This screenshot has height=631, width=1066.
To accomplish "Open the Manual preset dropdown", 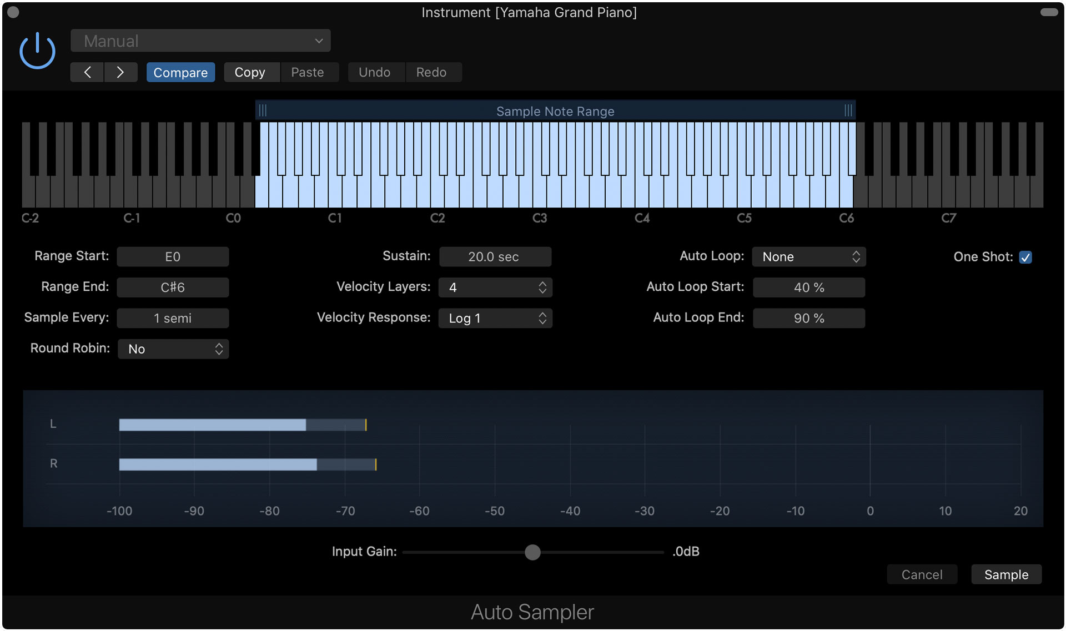I will pos(200,41).
